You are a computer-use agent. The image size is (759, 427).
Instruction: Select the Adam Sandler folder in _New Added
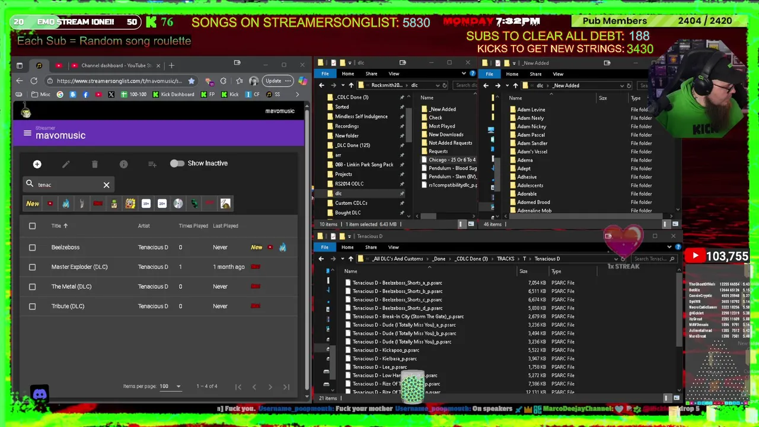[x=532, y=143]
